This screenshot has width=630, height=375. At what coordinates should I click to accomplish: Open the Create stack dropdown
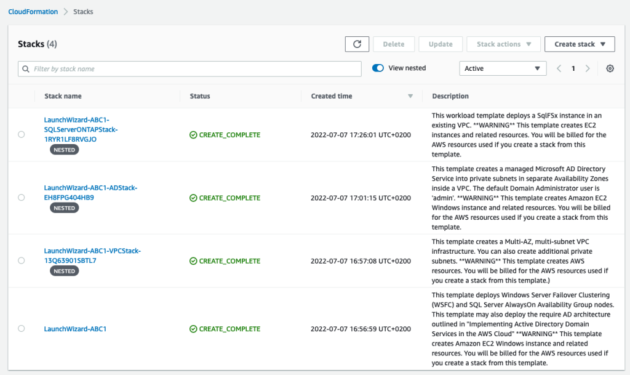(579, 44)
